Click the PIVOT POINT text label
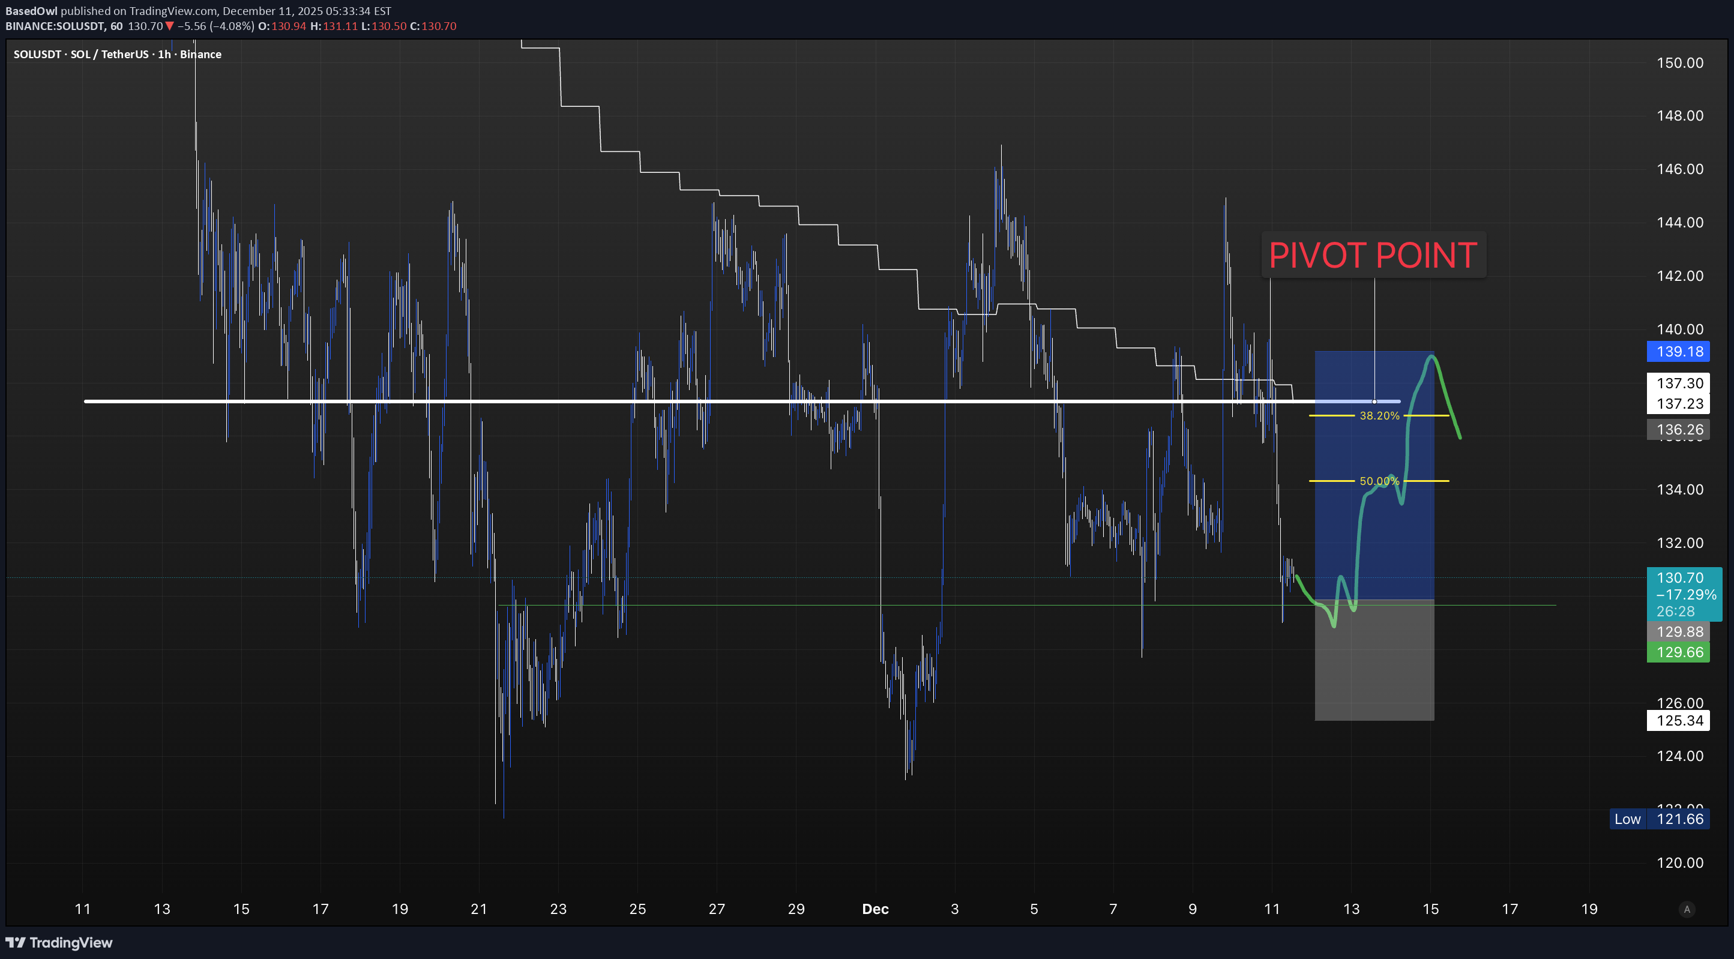This screenshot has width=1734, height=959. click(1373, 255)
